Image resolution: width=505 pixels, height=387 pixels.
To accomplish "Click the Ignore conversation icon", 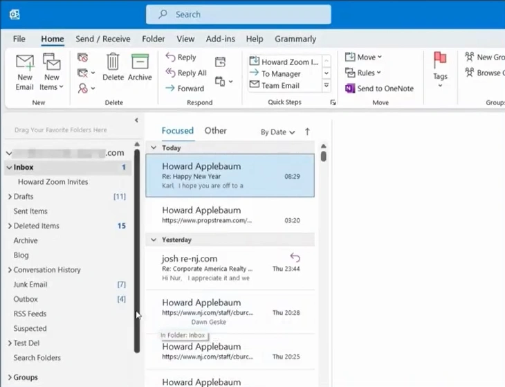I will (x=83, y=57).
